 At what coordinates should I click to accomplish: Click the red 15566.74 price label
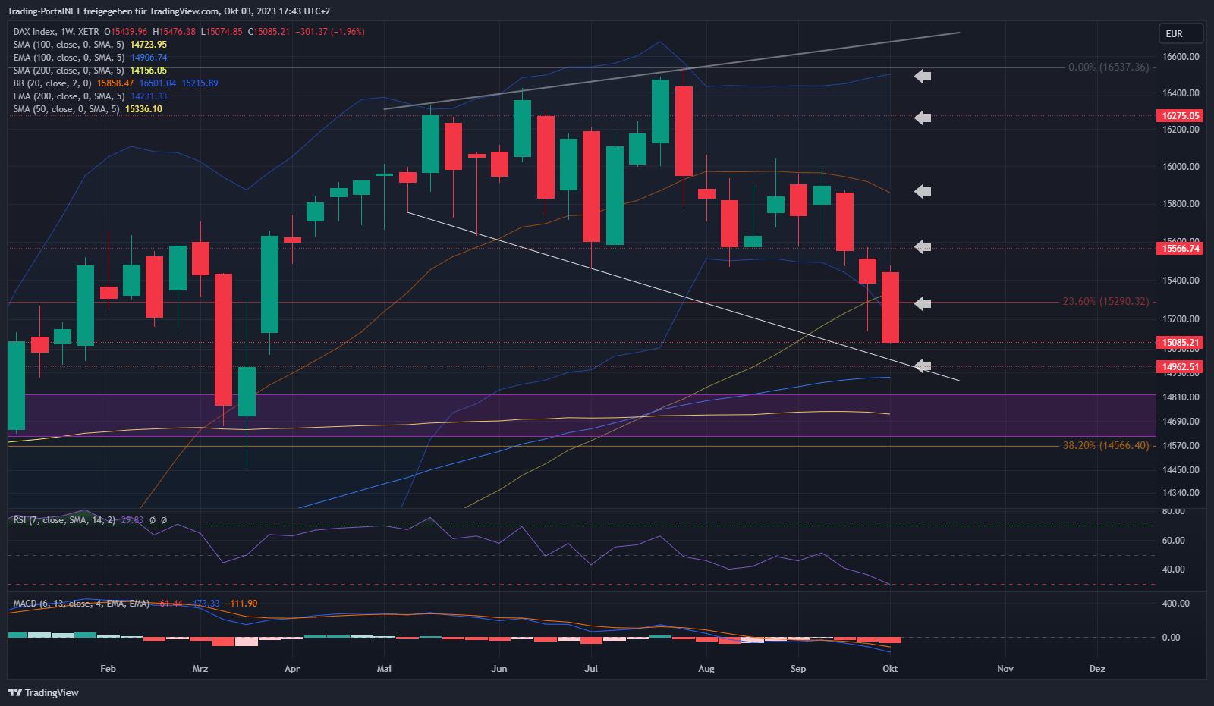coord(1181,249)
